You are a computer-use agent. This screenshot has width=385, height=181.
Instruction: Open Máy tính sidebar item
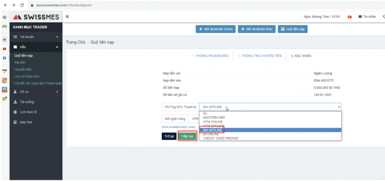coord(36,122)
